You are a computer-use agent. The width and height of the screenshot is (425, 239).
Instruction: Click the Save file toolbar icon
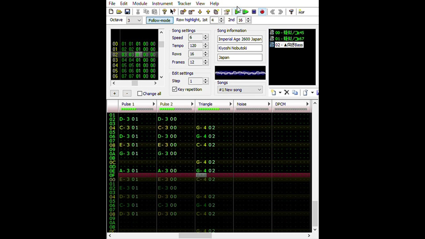(x=127, y=12)
